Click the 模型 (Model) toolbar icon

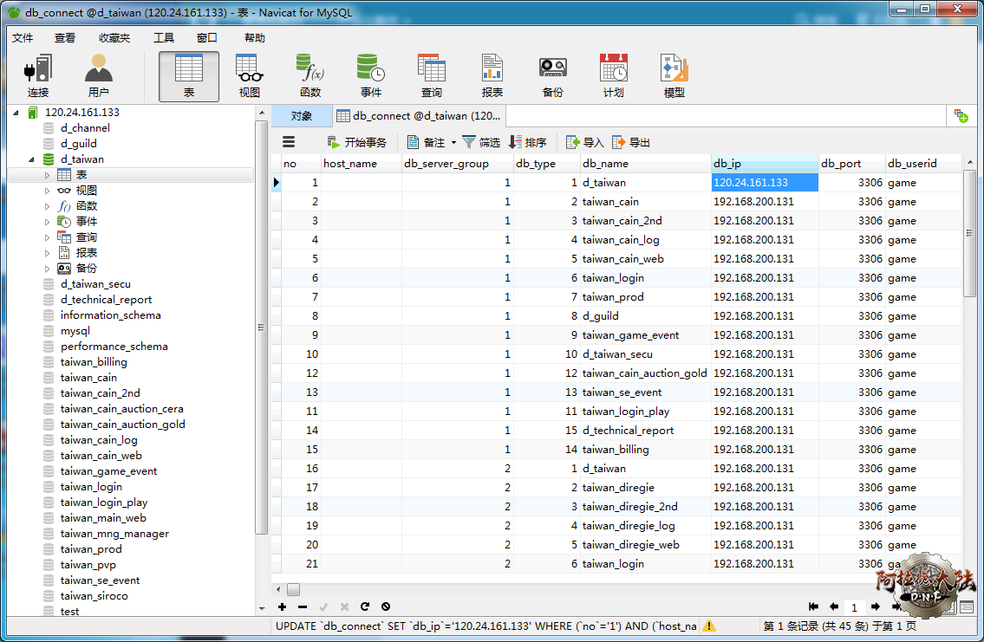[x=674, y=76]
